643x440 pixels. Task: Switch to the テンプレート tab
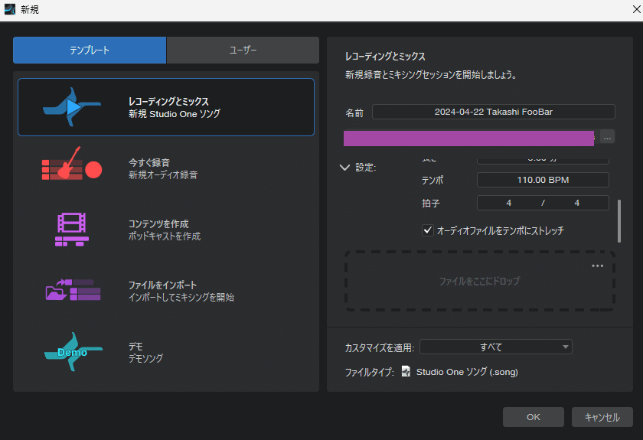(x=90, y=50)
